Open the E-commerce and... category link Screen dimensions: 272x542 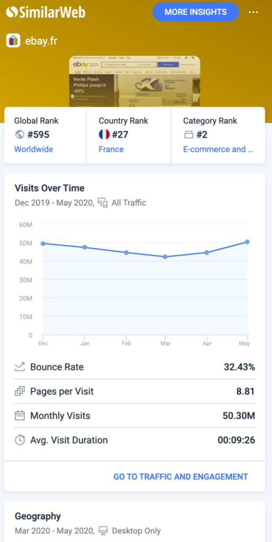(218, 149)
